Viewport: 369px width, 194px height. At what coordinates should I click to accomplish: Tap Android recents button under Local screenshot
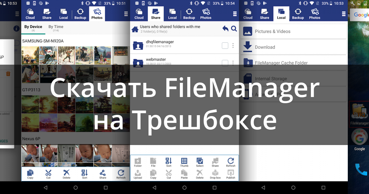323,188
